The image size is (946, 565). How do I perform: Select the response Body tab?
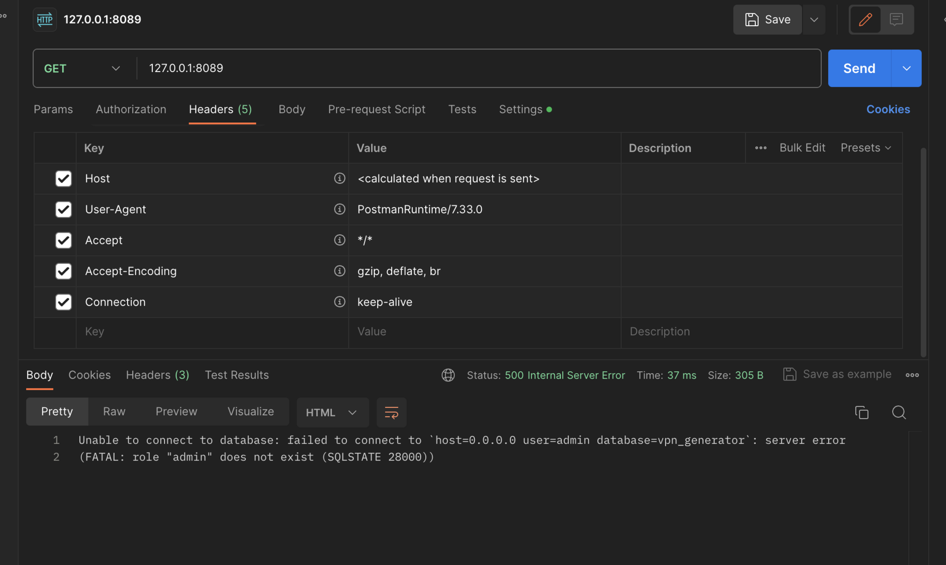(x=39, y=375)
